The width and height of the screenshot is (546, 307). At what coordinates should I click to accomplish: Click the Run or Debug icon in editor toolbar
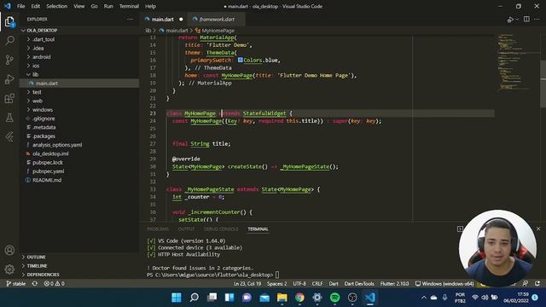click(x=510, y=20)
